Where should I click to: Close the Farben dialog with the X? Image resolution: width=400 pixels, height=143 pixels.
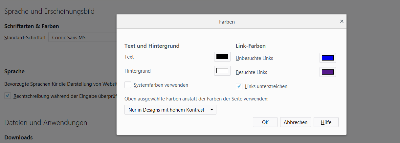click(342, 21)
